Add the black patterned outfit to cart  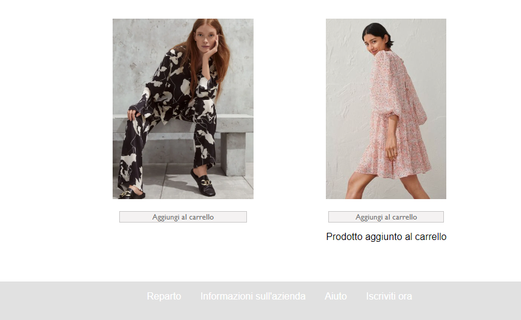pyautogui.click(x=183, y=217)
